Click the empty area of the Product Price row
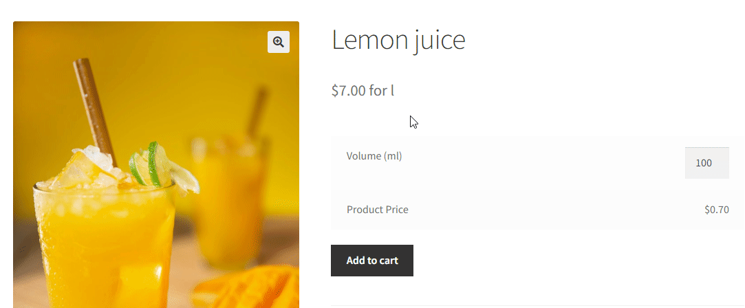 coord(556,209)
